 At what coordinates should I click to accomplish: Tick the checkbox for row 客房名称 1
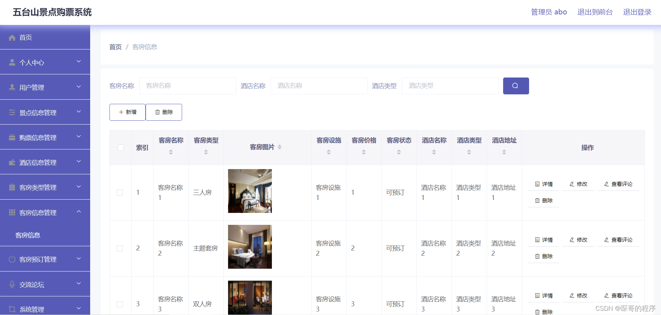pos(120,193)
